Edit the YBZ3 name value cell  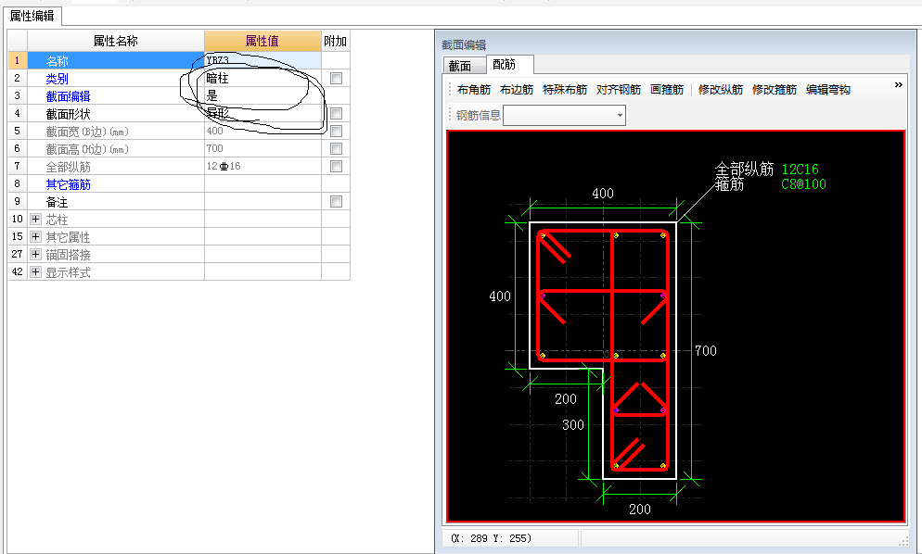pos(263,60)
